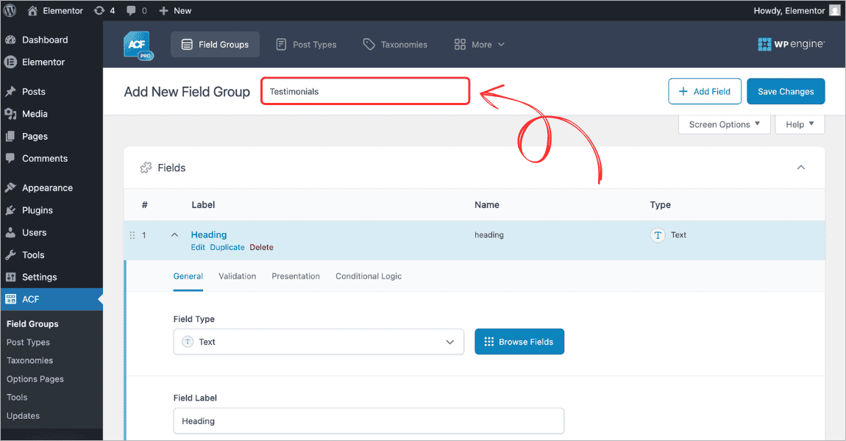Open Tools in ACF submenu

click(x=17, y=398)
